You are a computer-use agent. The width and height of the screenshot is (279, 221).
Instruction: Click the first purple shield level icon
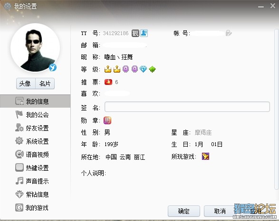(x=125, y=69)
